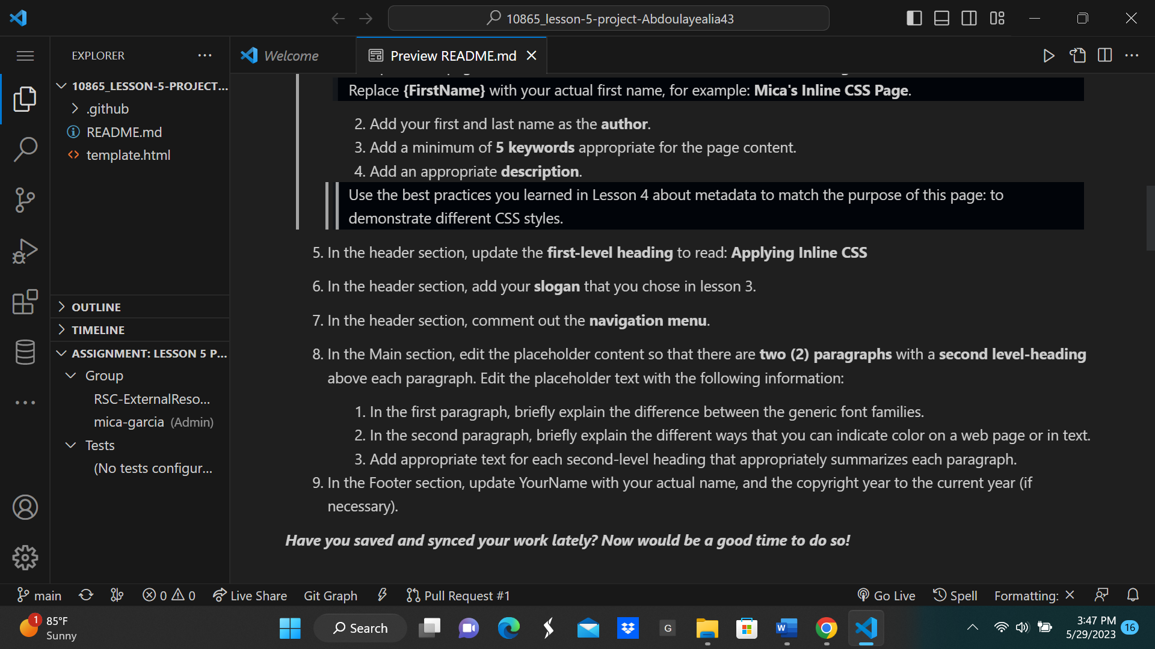
Task: Launch Google Chrome from the taskbar
Action: tap(826, 628)
